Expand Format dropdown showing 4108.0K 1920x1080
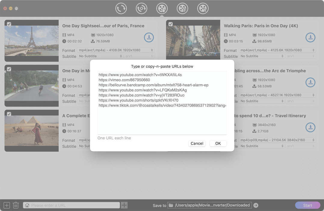Screen dimensions: 324x211 (x=116, y=50)
